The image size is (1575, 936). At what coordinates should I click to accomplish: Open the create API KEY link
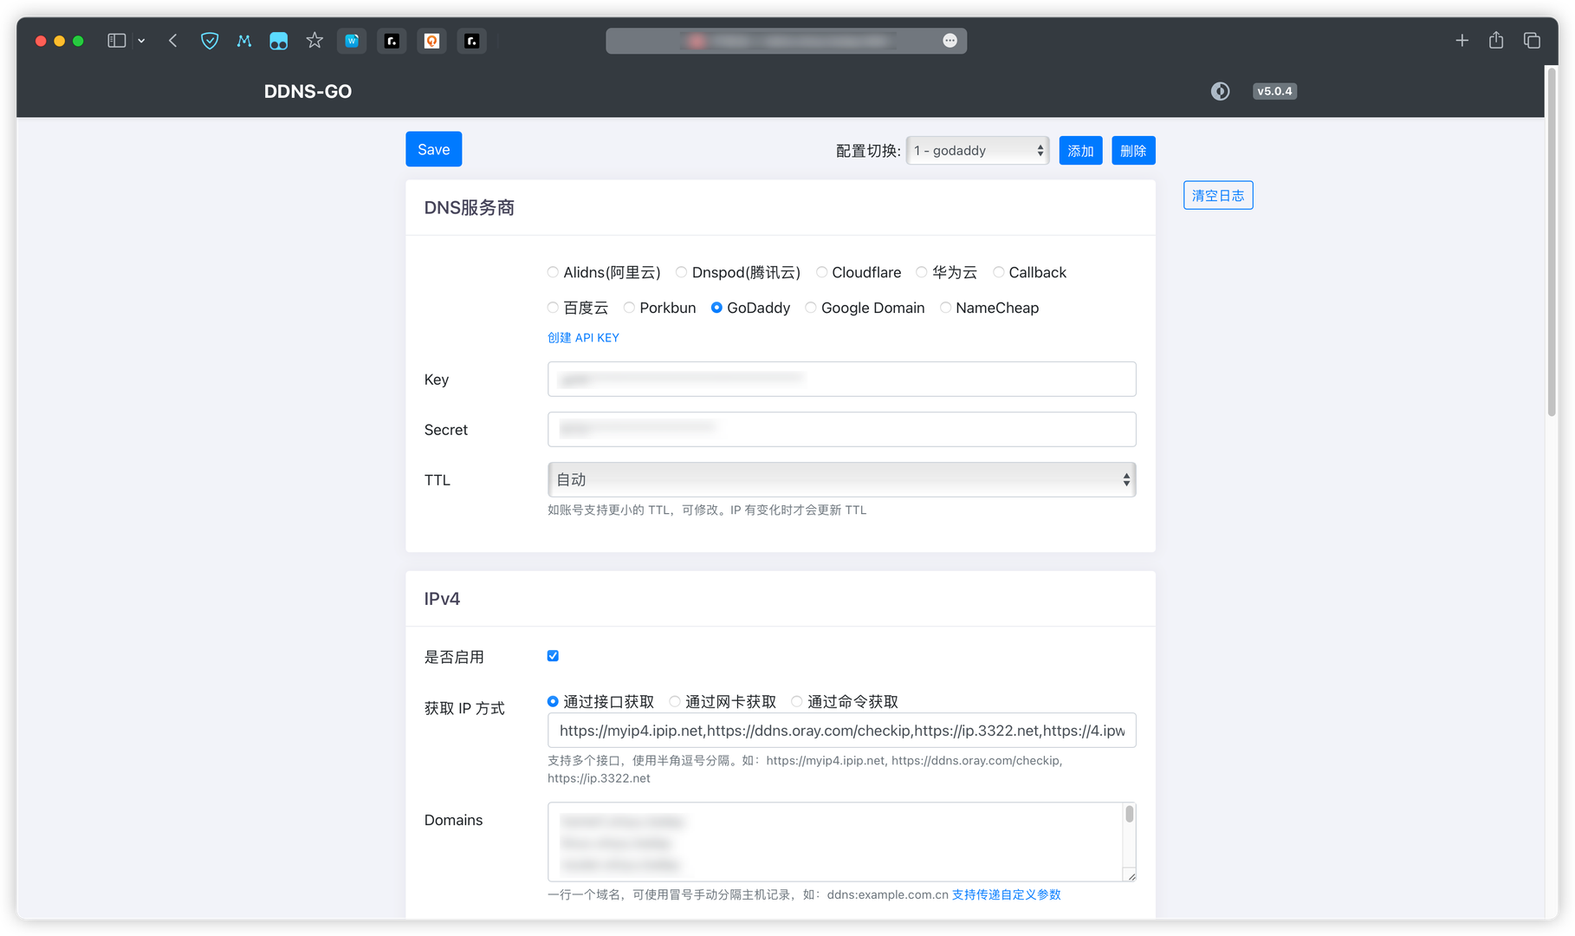pos(583,338)
